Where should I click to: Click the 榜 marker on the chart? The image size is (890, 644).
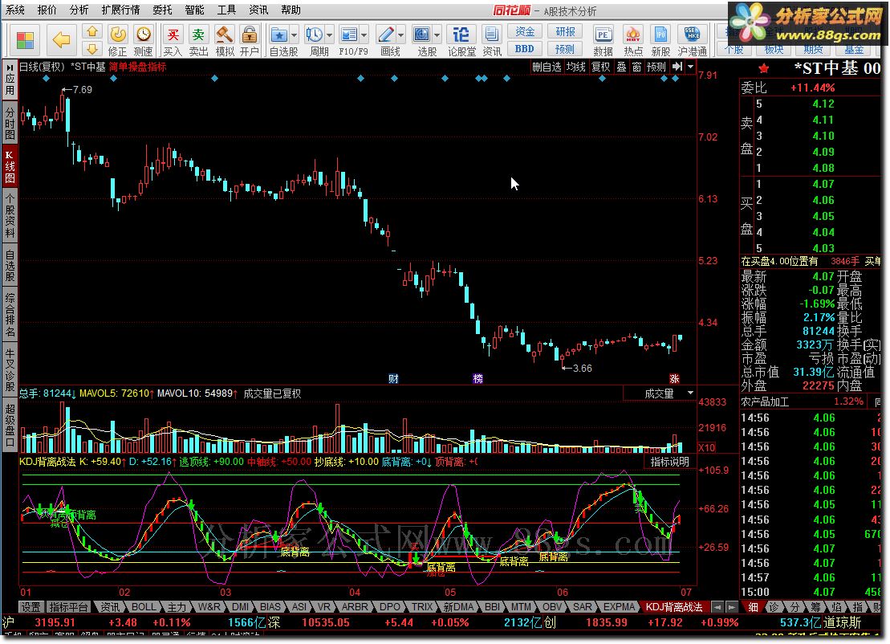pos(478,378)
